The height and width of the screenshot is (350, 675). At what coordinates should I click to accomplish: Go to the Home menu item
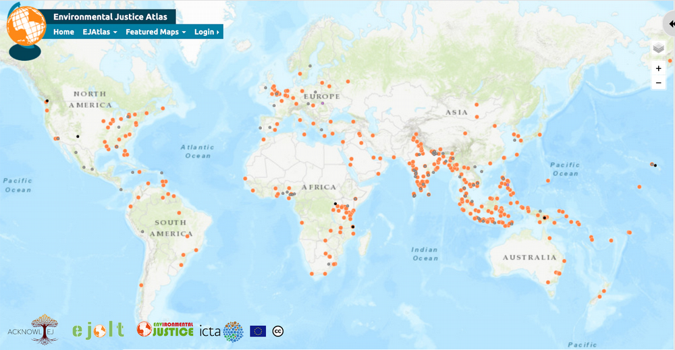(63, 32)
